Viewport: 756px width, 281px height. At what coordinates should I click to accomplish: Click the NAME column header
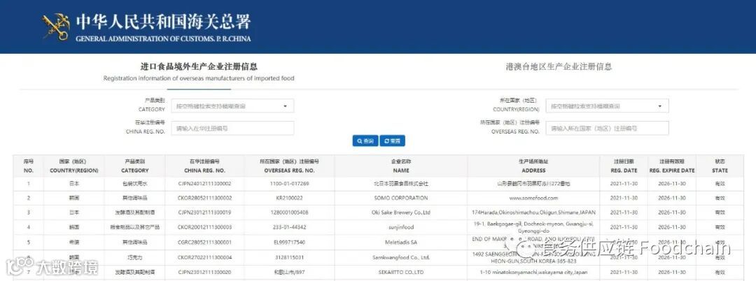click(400, 166)
